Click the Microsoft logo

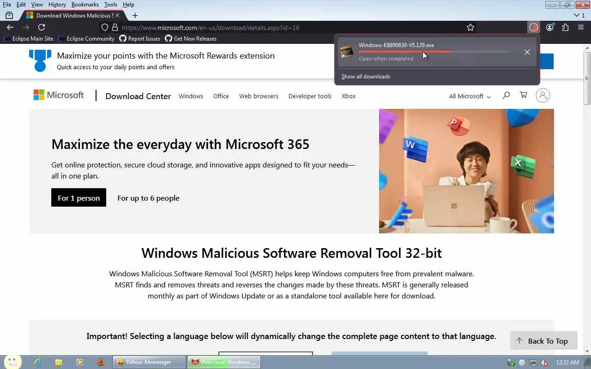click(x=59, y=95)
